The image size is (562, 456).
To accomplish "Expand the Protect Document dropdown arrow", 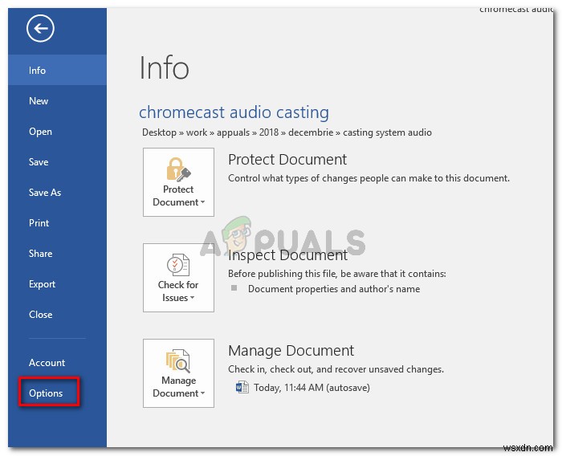I will click(x=203, y=202).
